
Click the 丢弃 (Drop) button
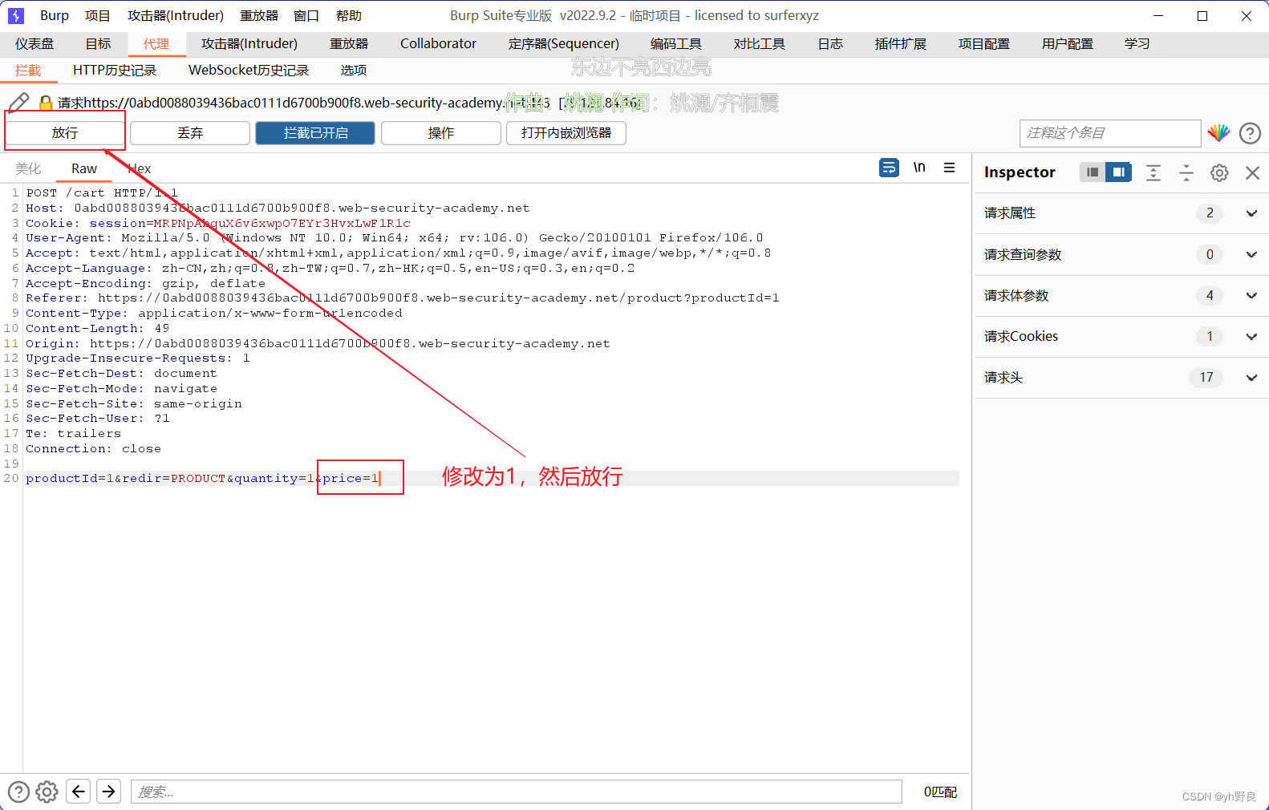click(190, 133)
